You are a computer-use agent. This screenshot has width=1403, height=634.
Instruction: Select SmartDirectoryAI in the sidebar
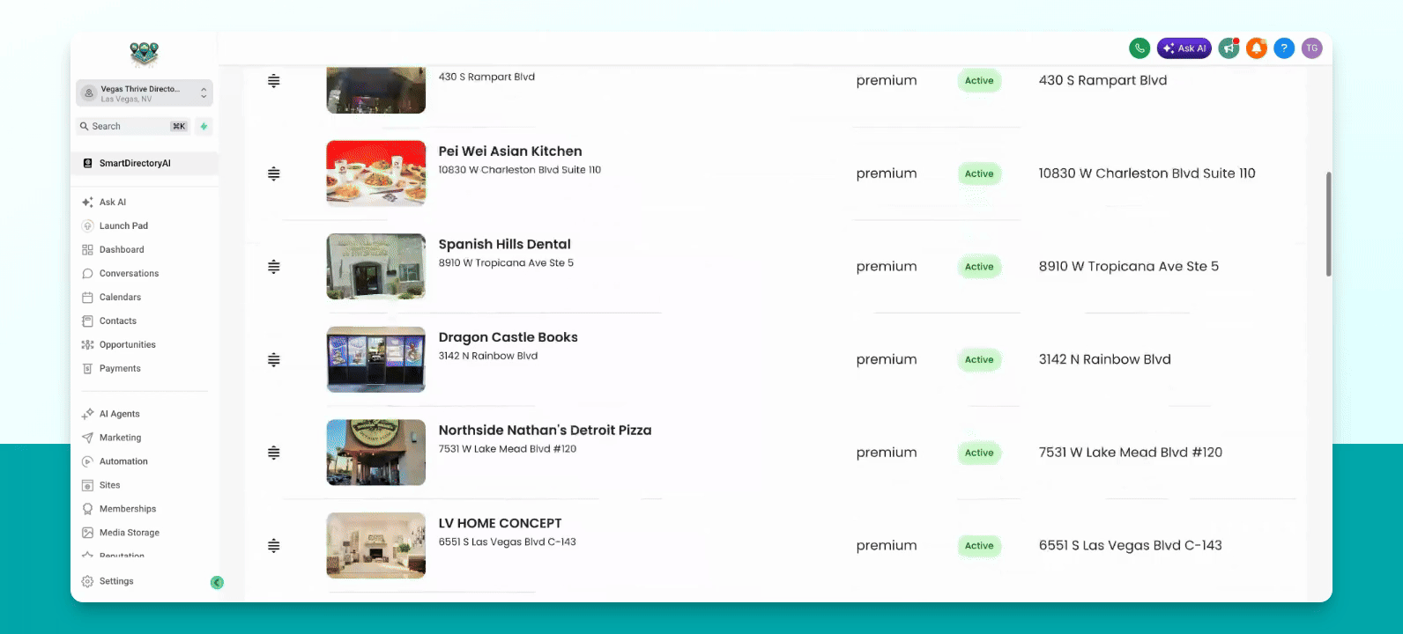pyautogui.click(x=145, y=163)
